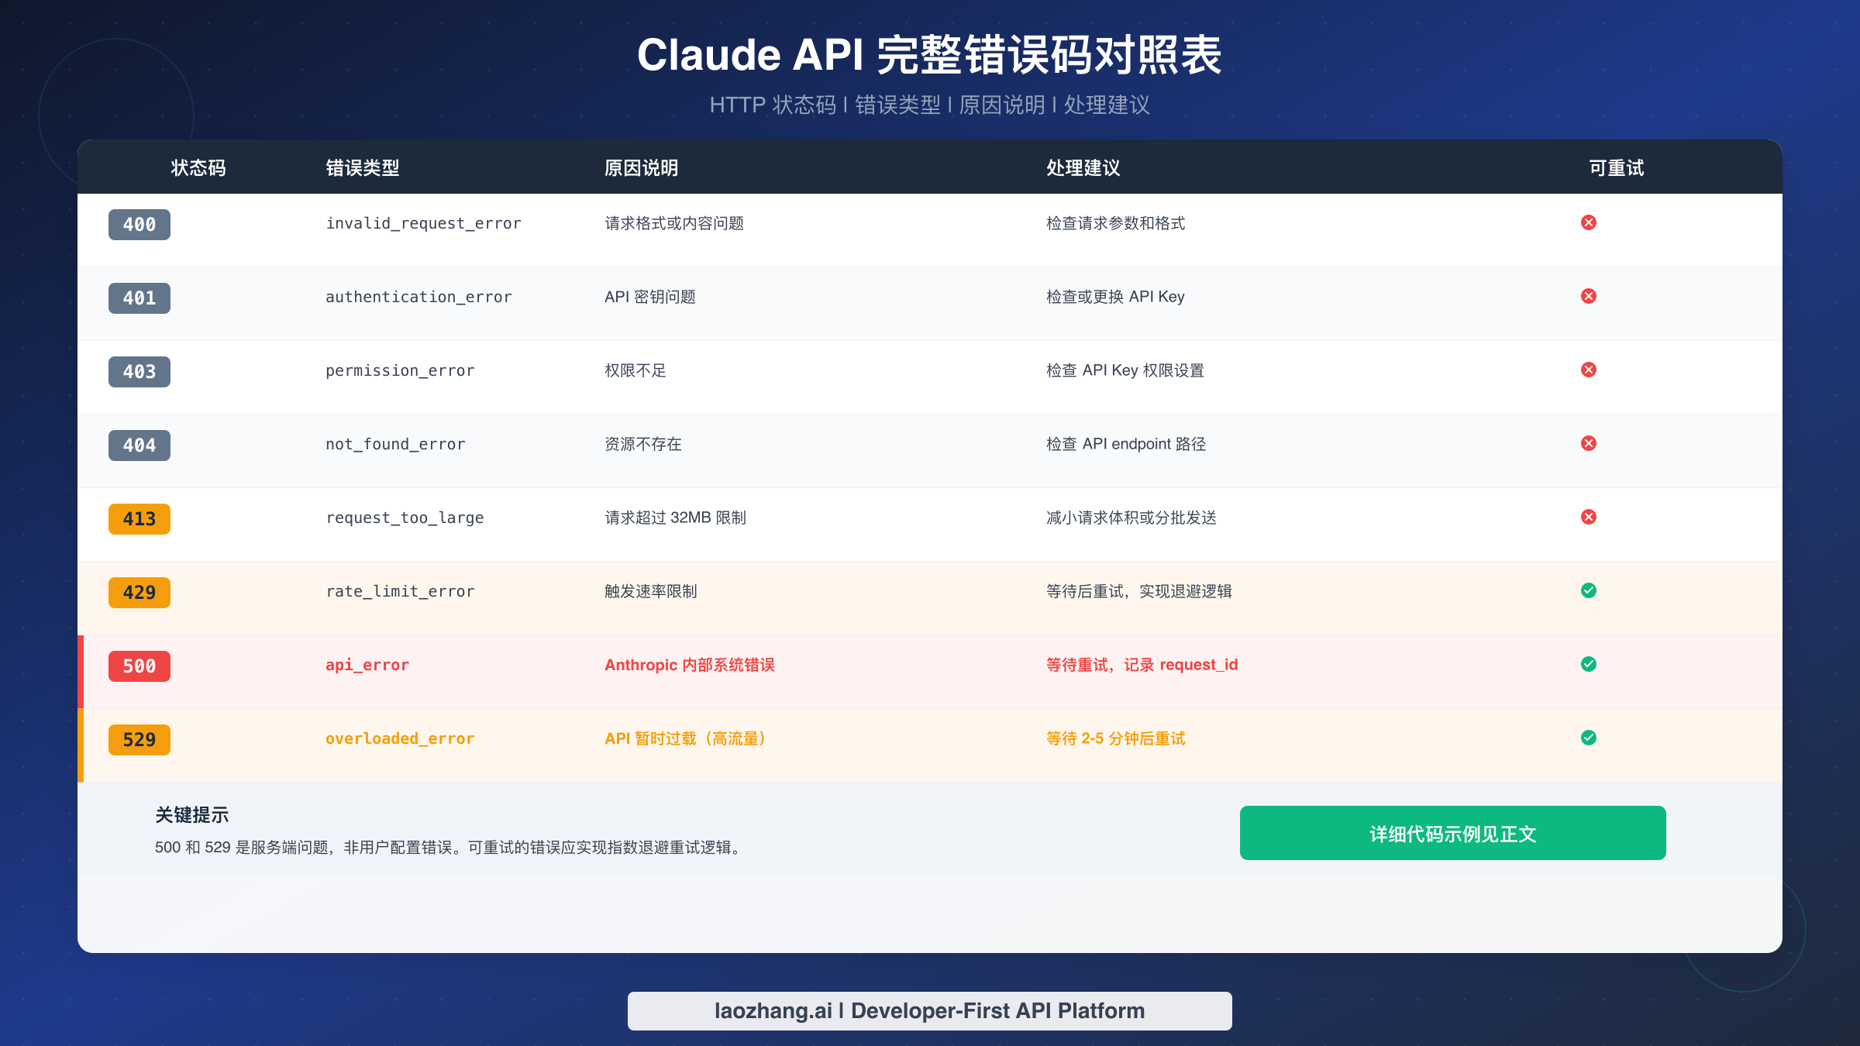Click the 详细代码示例见正文 green button

1452,832
